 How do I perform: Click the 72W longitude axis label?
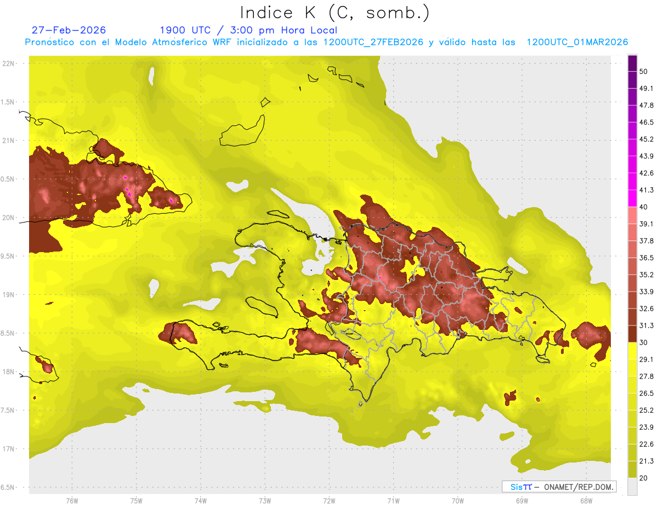point(329,500)
